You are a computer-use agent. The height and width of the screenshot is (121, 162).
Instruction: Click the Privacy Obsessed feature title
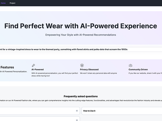(x=89, y=70)
